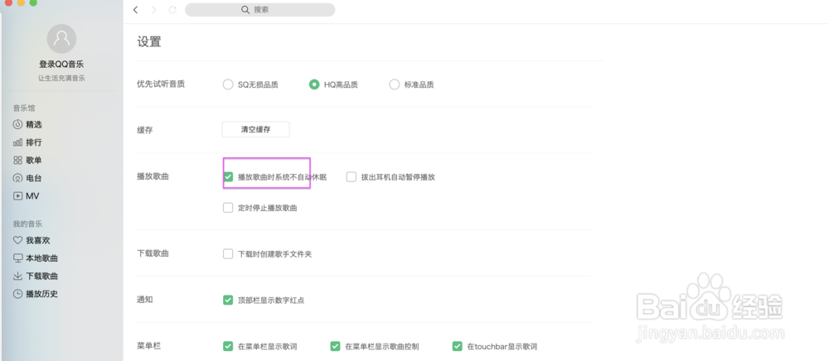Screen dimensions: 829x361
Task: Click the back navigation arrow
Action: coord(136,10)
